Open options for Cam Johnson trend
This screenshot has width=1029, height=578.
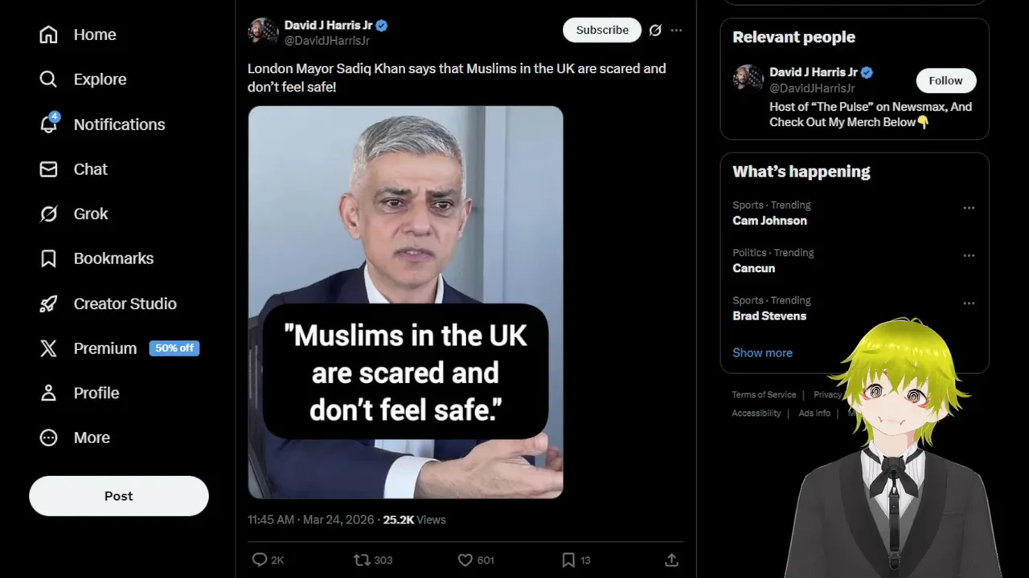pyautogui.click(x=969, y=208)
